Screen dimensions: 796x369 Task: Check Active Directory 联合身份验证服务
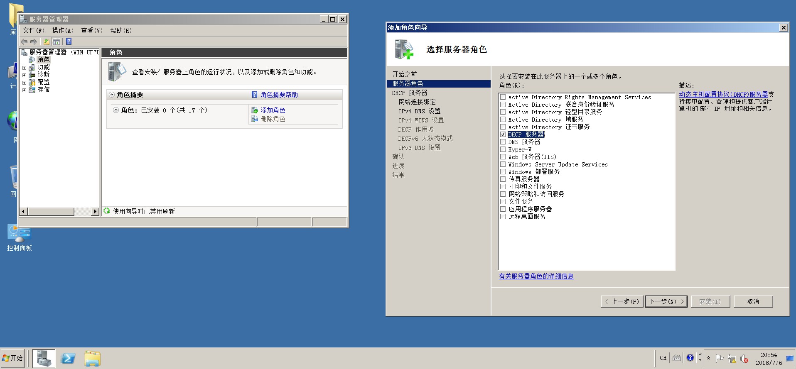(x=503, y=105)
